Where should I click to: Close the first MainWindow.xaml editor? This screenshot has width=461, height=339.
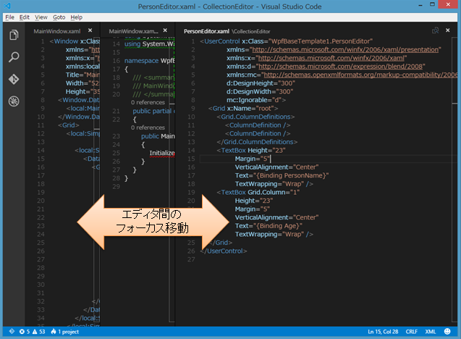90,30
